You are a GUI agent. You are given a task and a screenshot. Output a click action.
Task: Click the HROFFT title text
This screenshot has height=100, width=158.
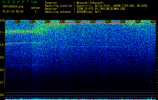tap(16, 2)
